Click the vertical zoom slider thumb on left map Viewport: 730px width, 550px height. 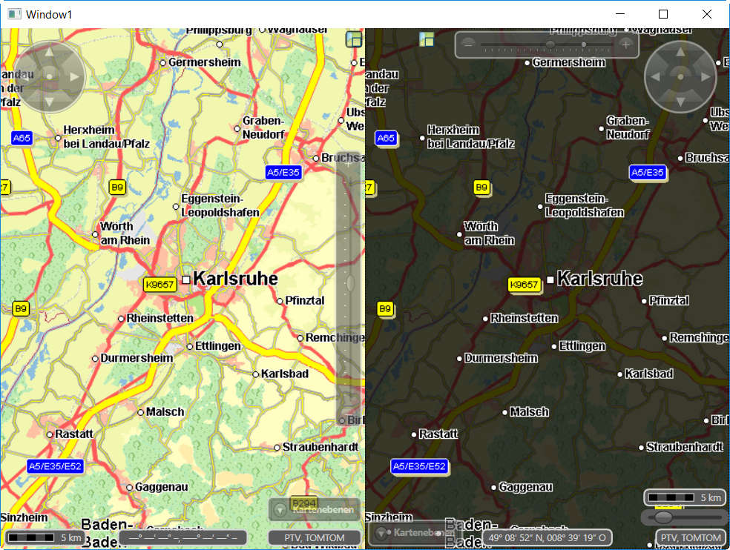350,283
